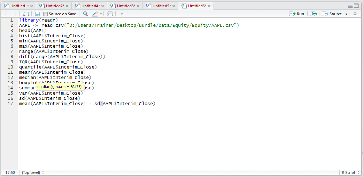The width and height of the screenshot is (363, 177).
Task: Click var(AAPL$Interim_Close) line
Action: click(x=51, y=93)
